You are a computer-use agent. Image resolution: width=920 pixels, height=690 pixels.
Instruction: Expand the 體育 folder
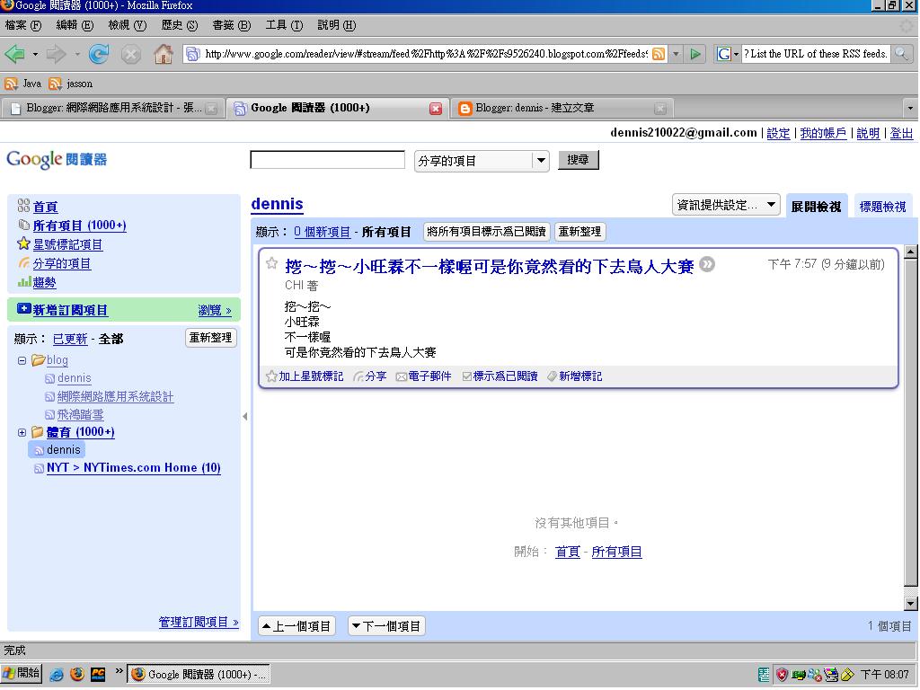click(22, 432)
